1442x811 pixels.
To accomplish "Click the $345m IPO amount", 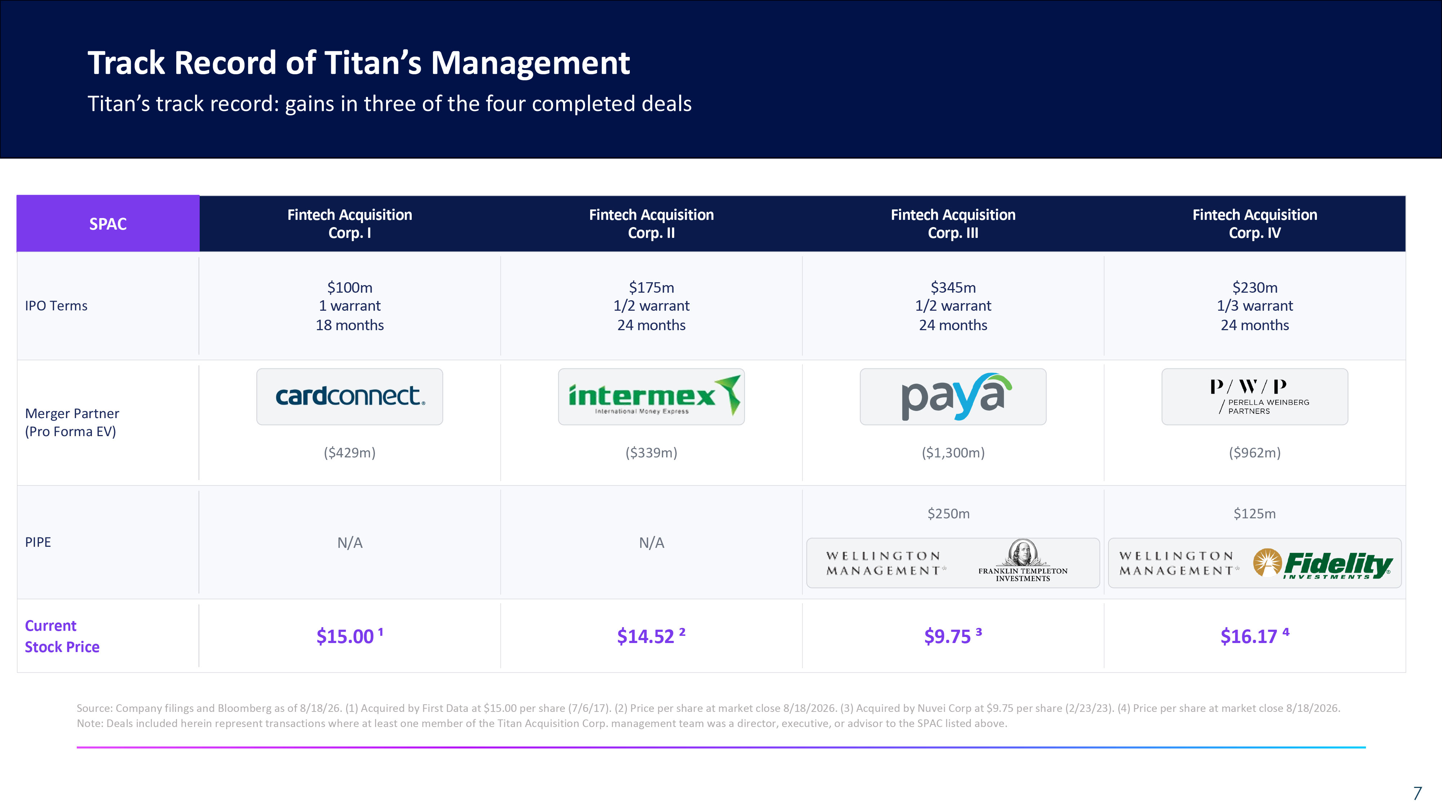I will [x=953, y=287].
